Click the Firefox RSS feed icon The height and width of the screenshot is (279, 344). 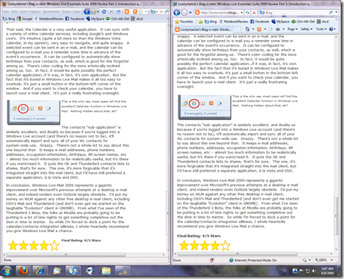coord(135,11)
